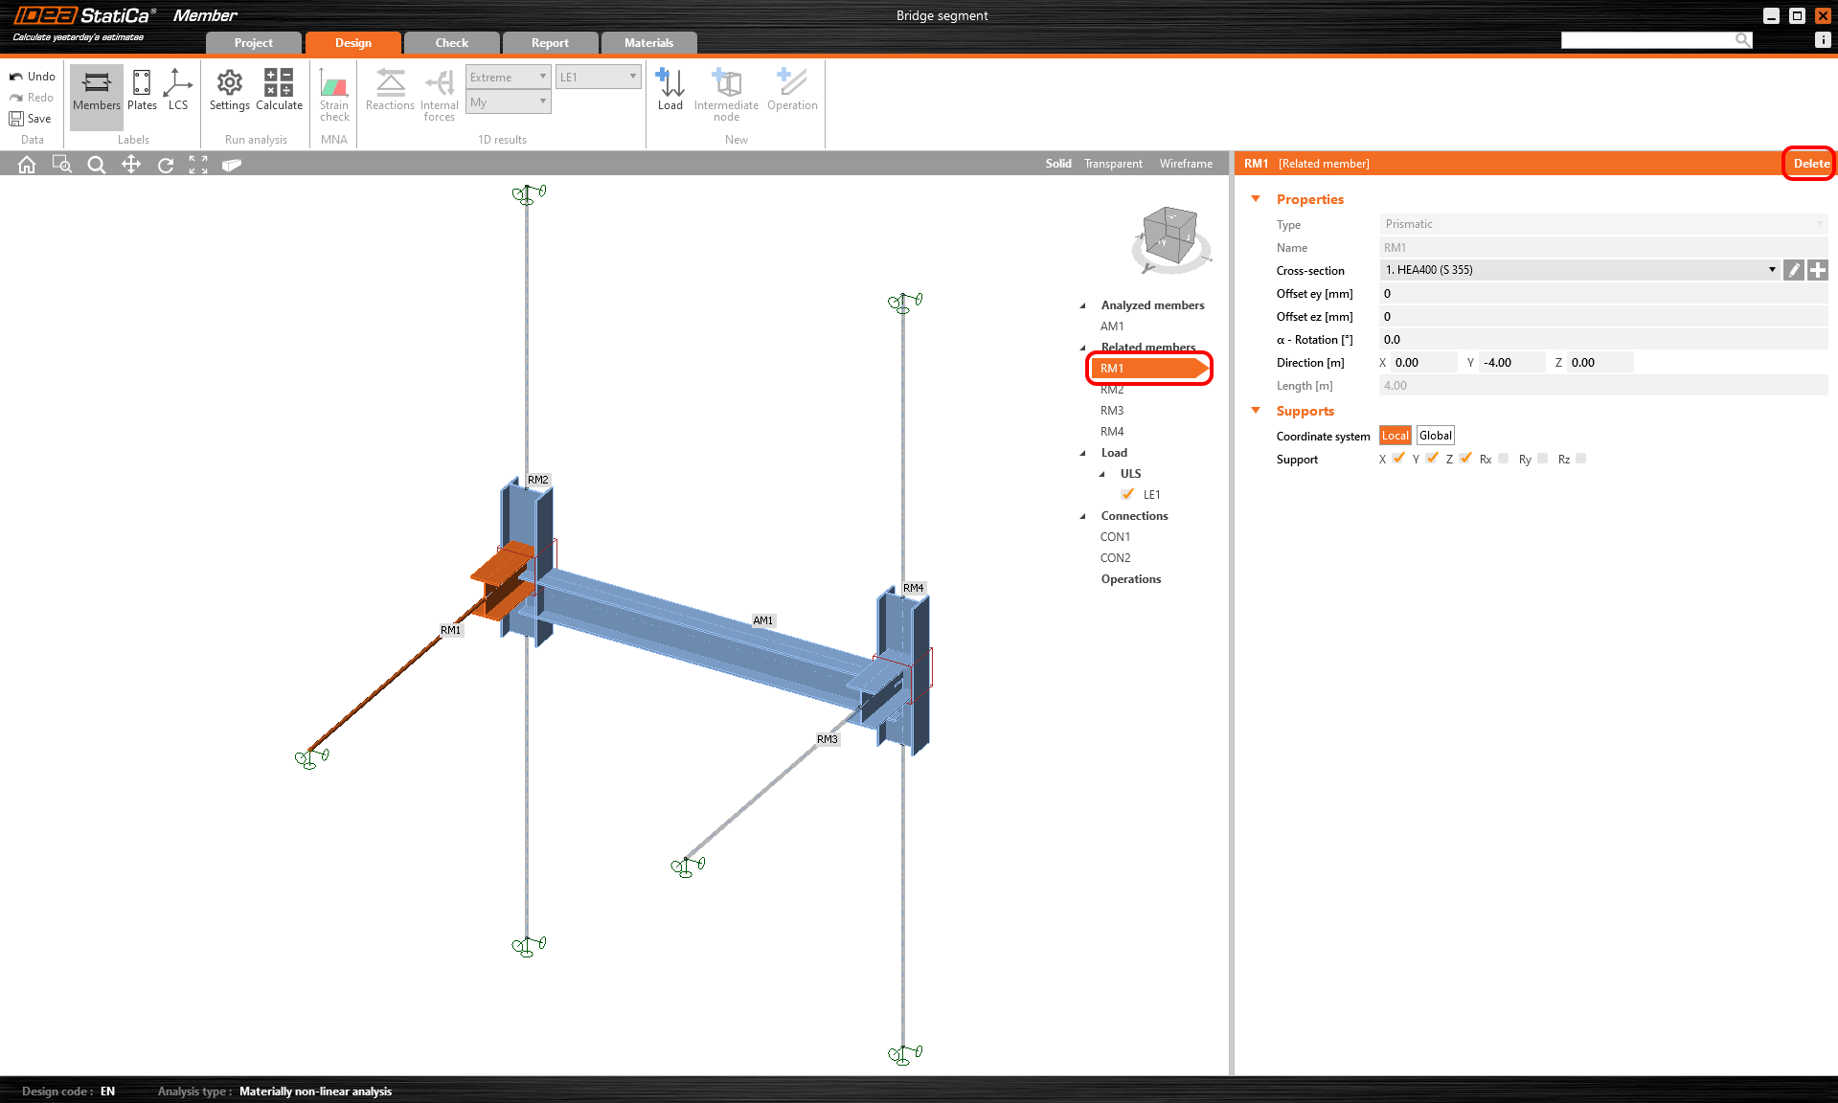Edit the cross-section with pencil icon
The image size is (1838, 1103).
pyautogui.click(x=1794, y=270)
